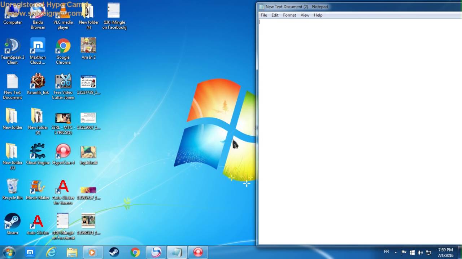The width and height of the screenshot is (462, 259).
Task: Open Notepad's Format menu
Action: point(289,15)
